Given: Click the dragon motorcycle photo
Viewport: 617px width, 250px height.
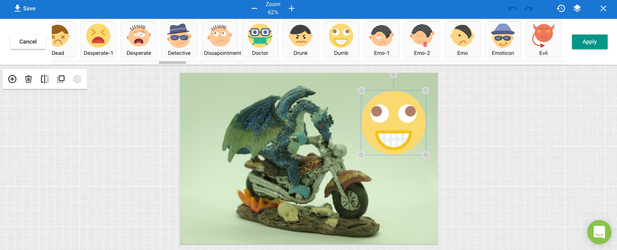Looking at the screenshot, I should (x=309, y=158).
